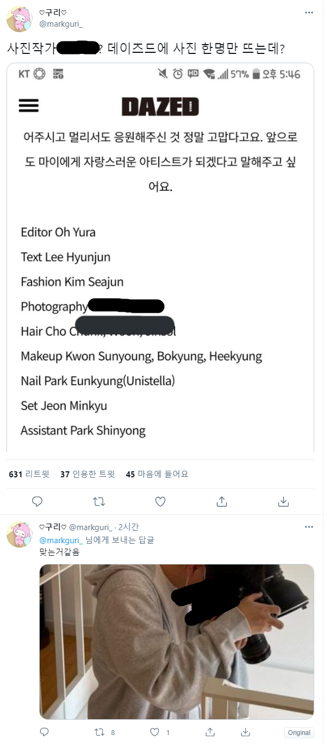The height and width of the screenshot is (747, 330).
Task: Share the reply tweet
Action: [198, 732]
